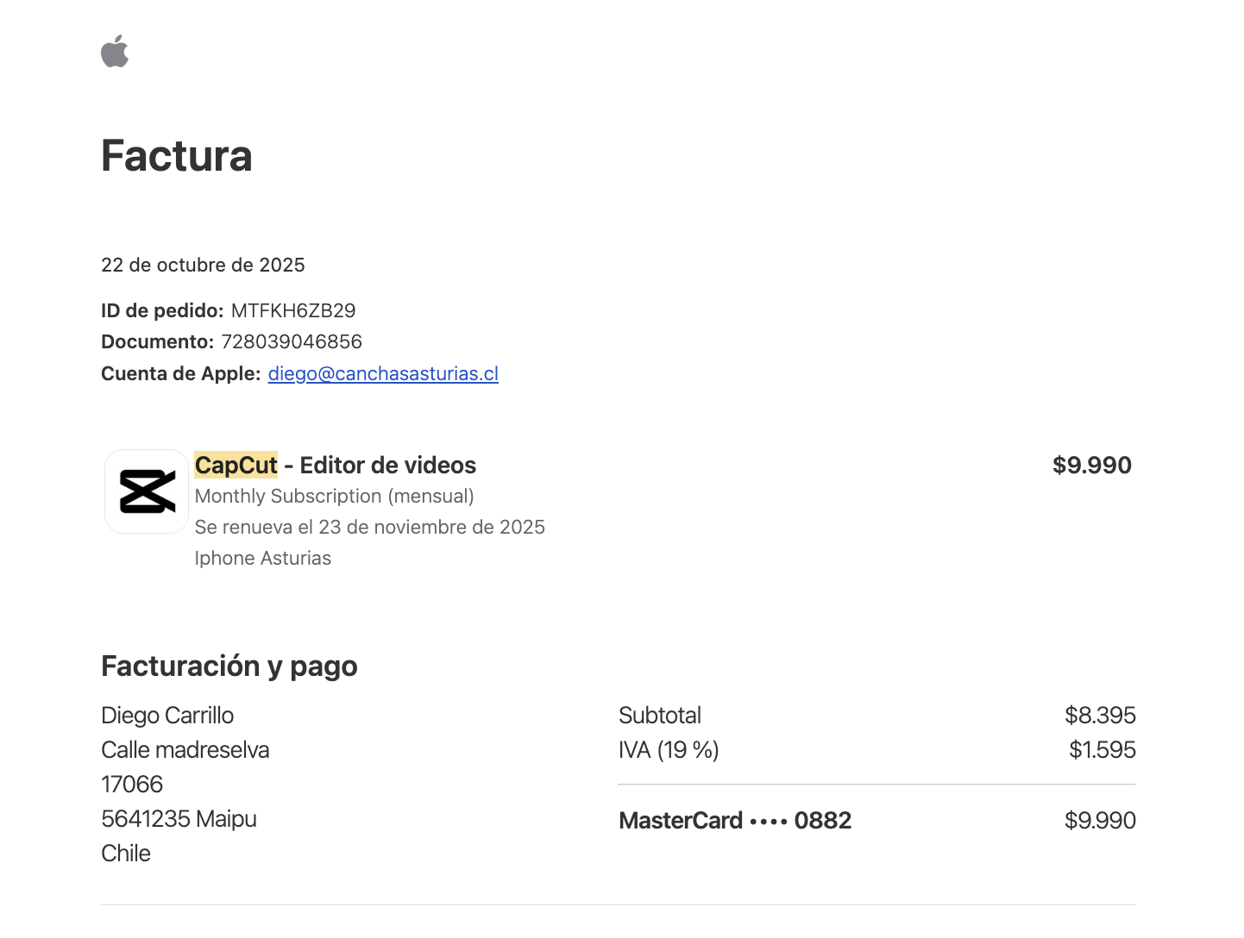Click the CapCut app icon
The image size is (1244, 938).
[147, 491]
